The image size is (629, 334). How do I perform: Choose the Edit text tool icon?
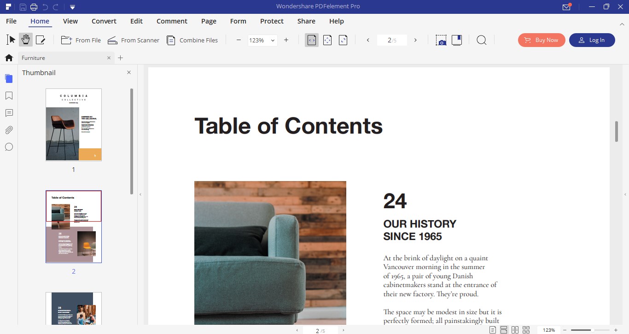41,40
